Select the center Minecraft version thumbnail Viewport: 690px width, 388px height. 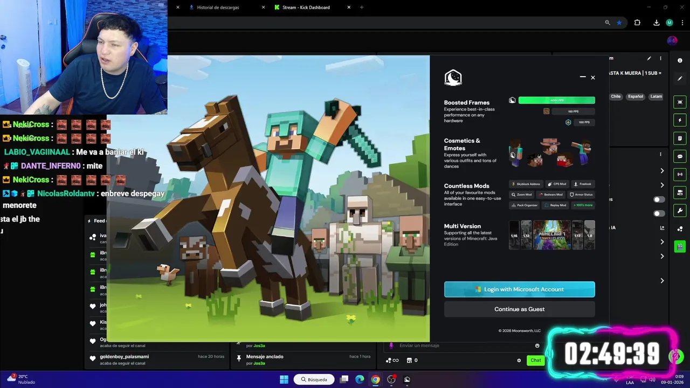(551, 235)
